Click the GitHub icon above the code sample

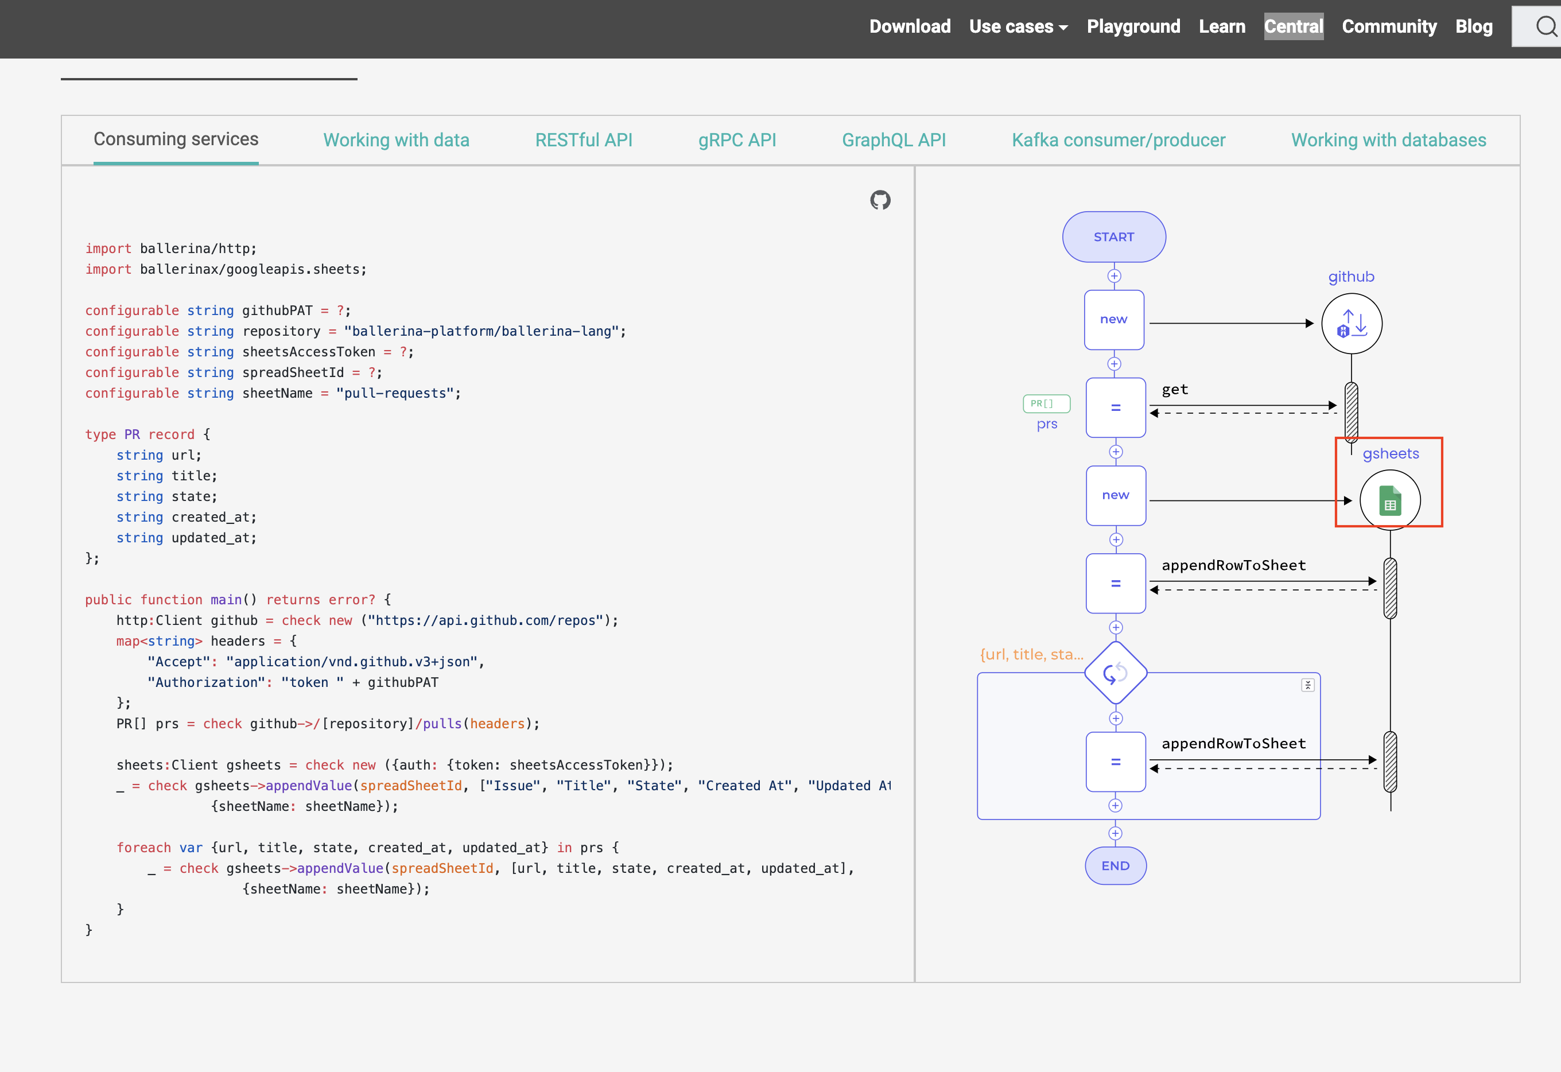click(x=880, y=200)
